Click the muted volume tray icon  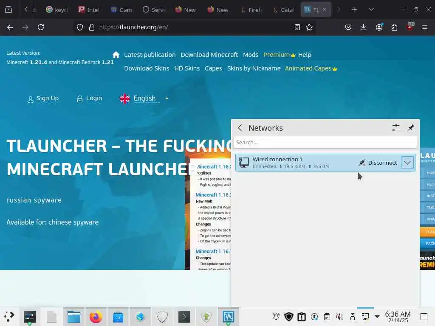[340, 316]
